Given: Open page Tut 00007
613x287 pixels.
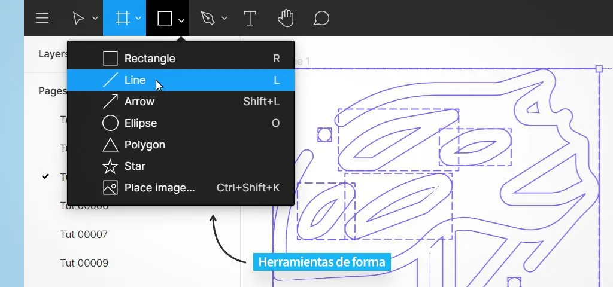Looking at the screenshot, I should coord(84,234).
